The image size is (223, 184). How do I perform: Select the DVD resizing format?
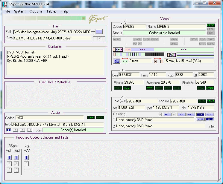click(200, 114)
